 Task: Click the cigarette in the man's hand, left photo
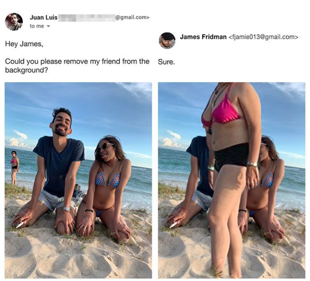(x=20, y=225)
